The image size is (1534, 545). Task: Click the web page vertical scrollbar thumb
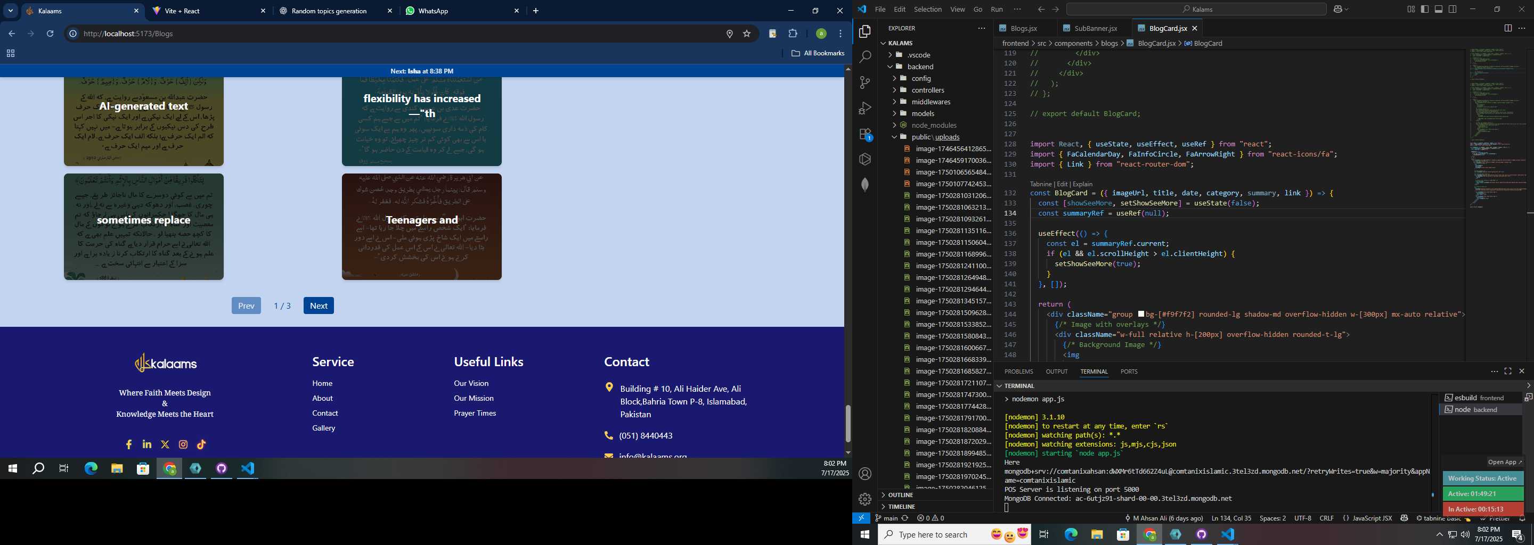click(848, 423)
